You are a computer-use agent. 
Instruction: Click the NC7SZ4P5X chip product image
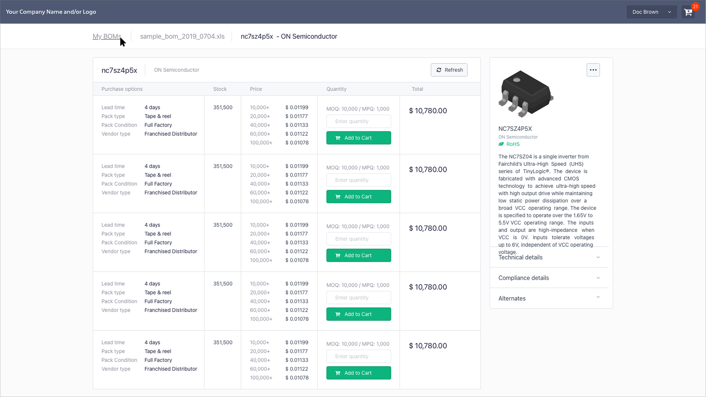[x=526, y=94]
